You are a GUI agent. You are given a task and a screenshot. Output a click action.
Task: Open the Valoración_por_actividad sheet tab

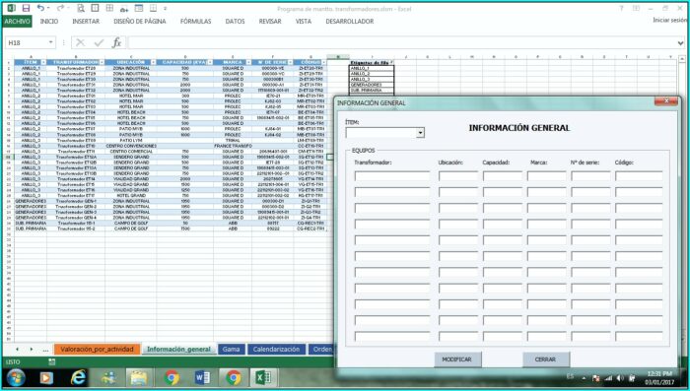pyautogui.click(x=98, y=350)
